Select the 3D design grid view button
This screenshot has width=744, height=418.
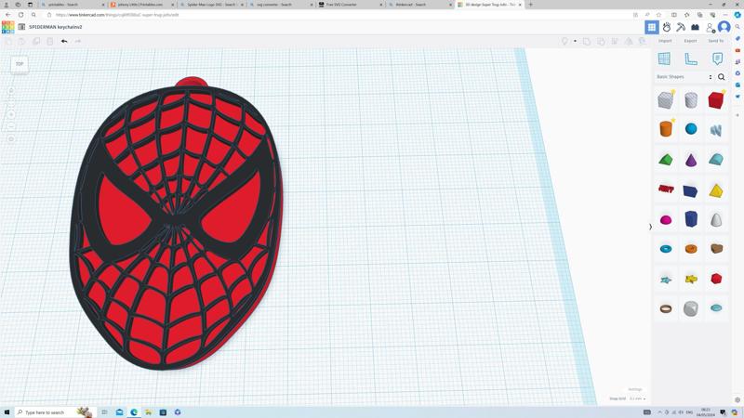(652, 27)
